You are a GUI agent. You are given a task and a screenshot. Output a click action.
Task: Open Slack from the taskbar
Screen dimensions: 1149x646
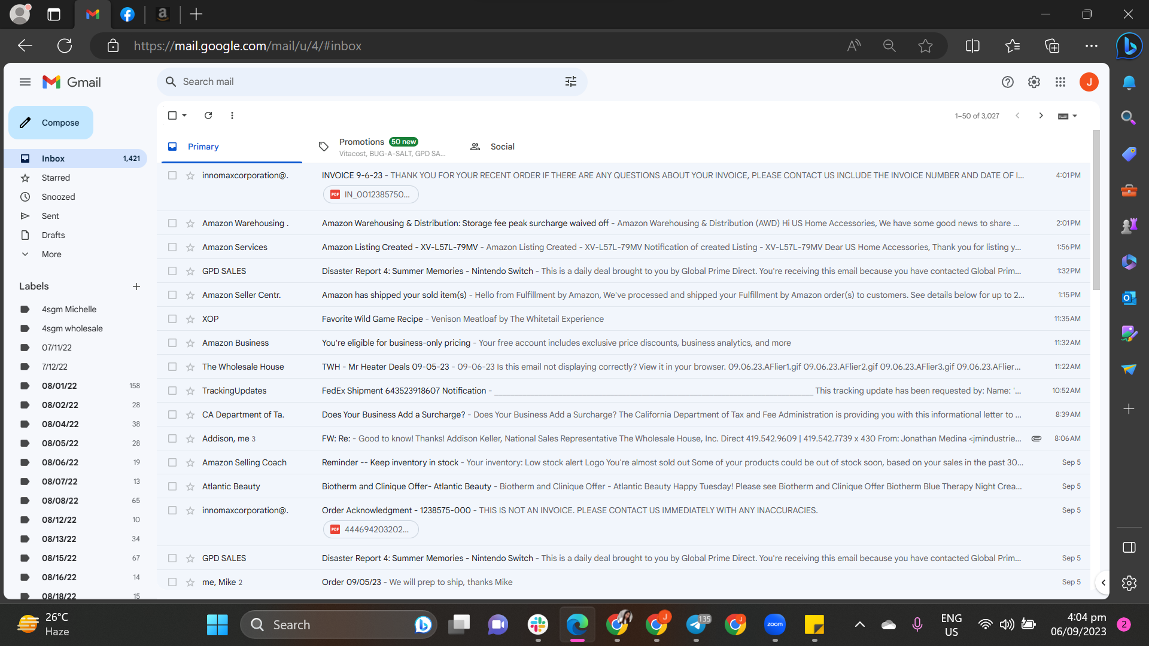coord(538,624)
